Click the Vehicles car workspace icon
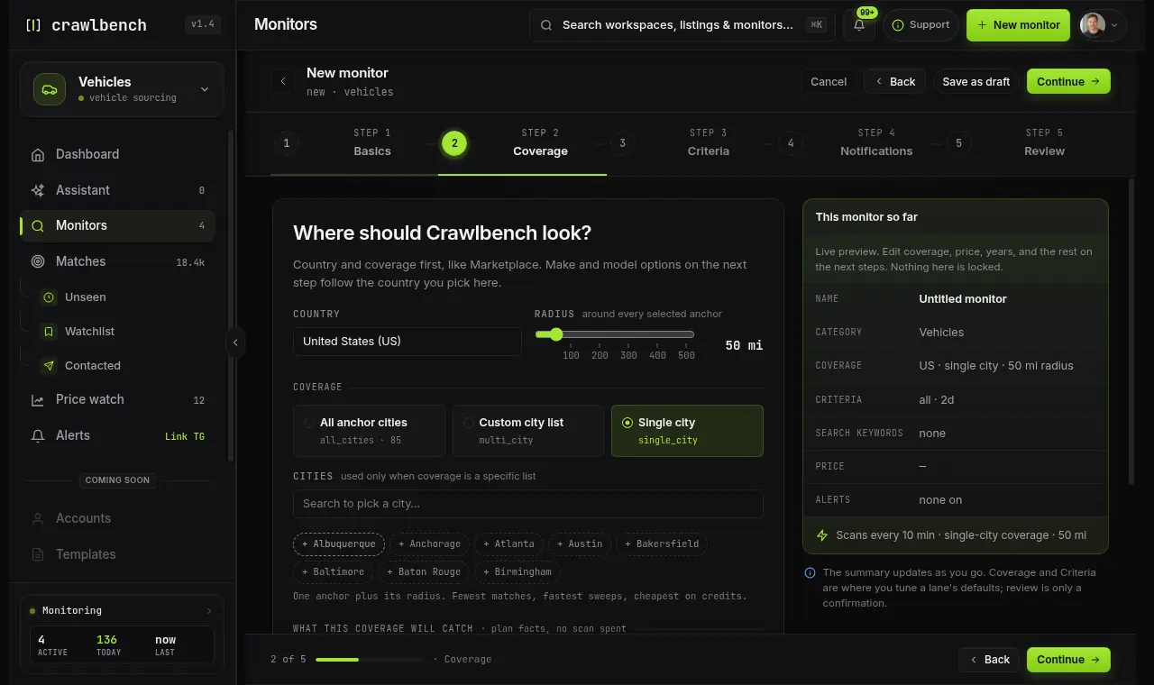Screen dimensions: 1154x685 pyautogui.click(x=50, y=89)
